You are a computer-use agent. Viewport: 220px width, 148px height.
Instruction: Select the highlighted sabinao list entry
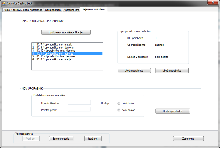point(55,53)
